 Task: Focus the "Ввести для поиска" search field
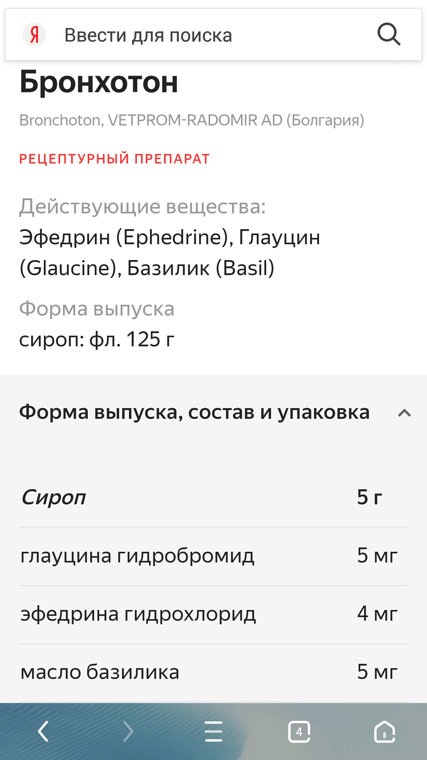coord(198,35)
